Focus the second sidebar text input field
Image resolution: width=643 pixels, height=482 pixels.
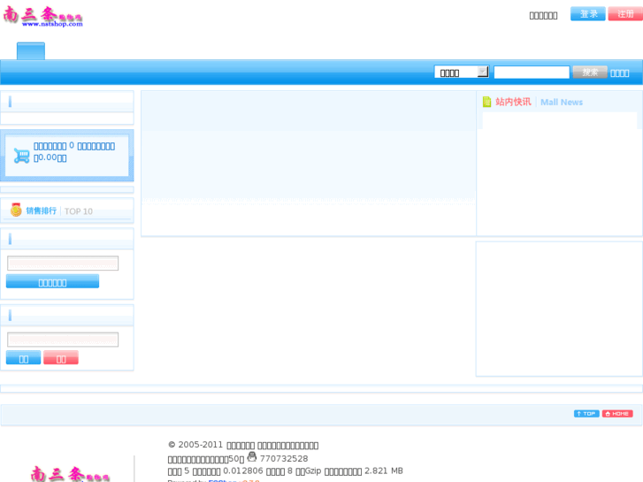(x=63, y=340)
